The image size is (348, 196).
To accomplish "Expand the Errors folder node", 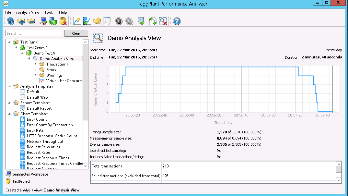I will pos(36,70).
